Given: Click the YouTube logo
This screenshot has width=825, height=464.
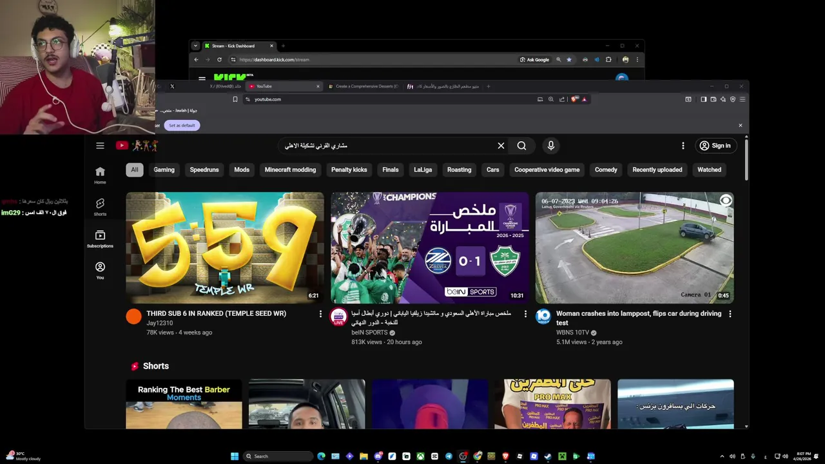Looking at the screenshot, I should coord(137,146).
